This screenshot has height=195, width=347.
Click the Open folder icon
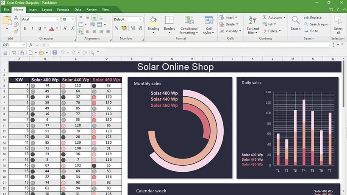pos(42,53)
